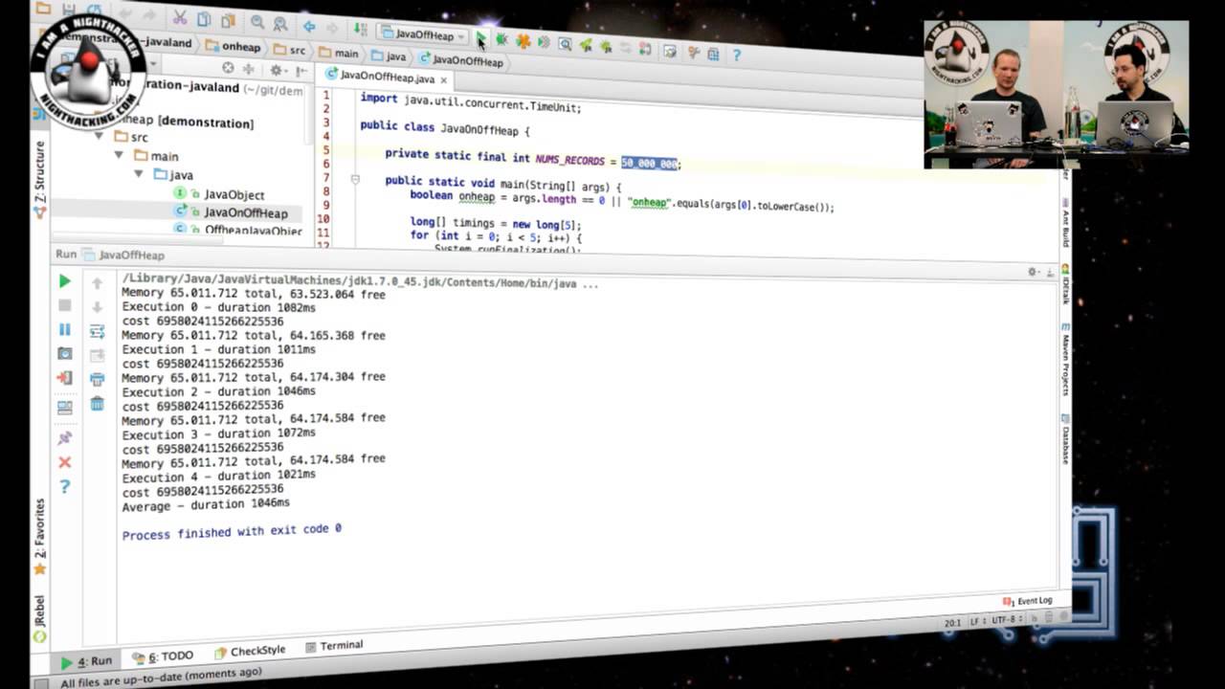Click the Copy icon in toolbar

coord(204,19)
